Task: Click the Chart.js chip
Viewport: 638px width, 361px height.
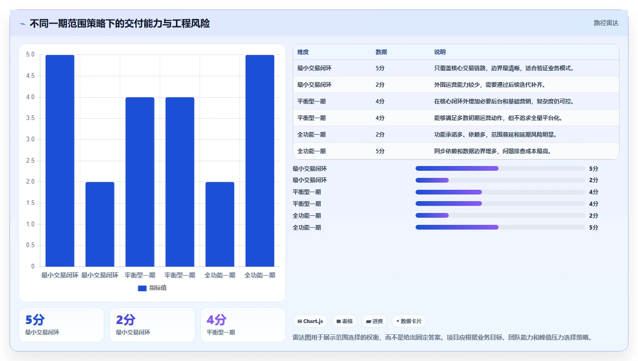Action: pos(310,321)
